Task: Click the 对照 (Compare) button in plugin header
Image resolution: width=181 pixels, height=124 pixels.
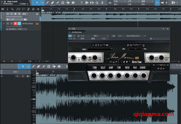Action: click(x=82, y=39)
